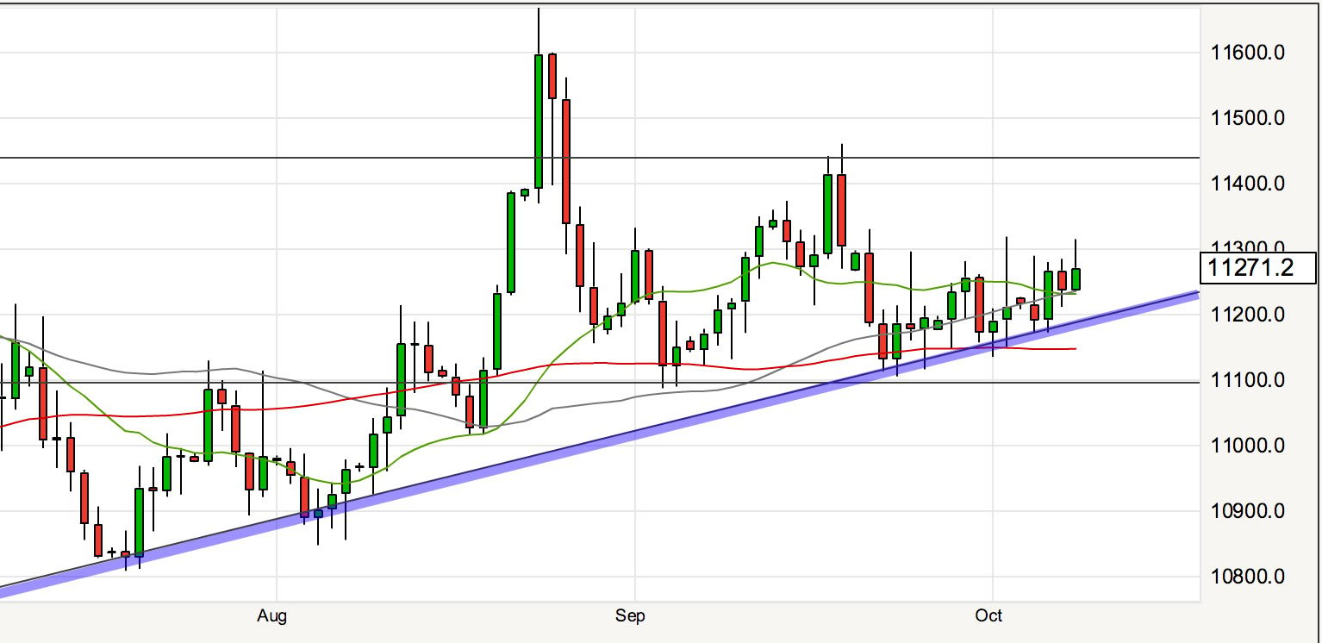Select the 10900.0 price axis label
The width and height of the screenshot is (1322, 643).
[1248, 511]
